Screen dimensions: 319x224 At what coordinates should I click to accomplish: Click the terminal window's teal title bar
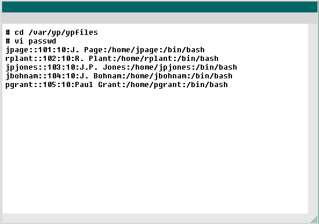159,7
